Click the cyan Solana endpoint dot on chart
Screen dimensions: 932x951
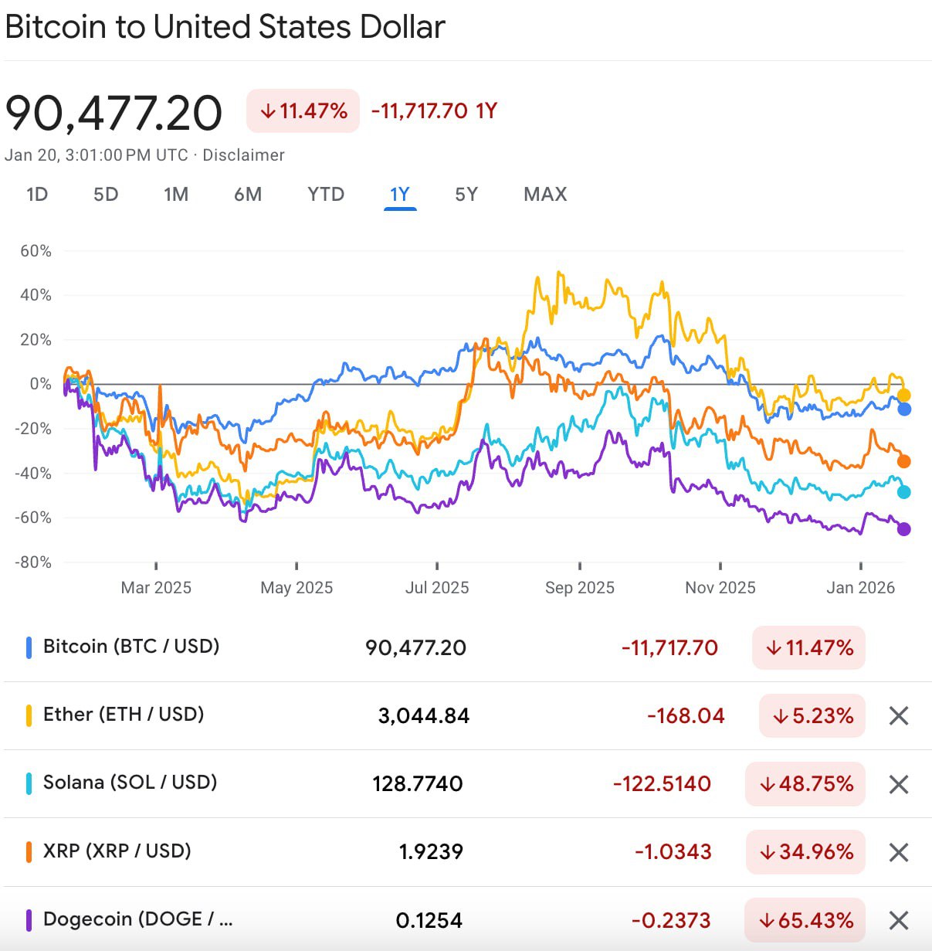pos(904,492)
